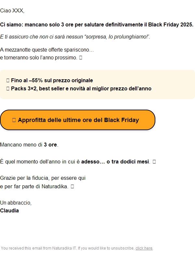Viewport: 195px width, 261px height.
Task: Click the footer unsubscribe sentence
Action: [x=76, y=248]
